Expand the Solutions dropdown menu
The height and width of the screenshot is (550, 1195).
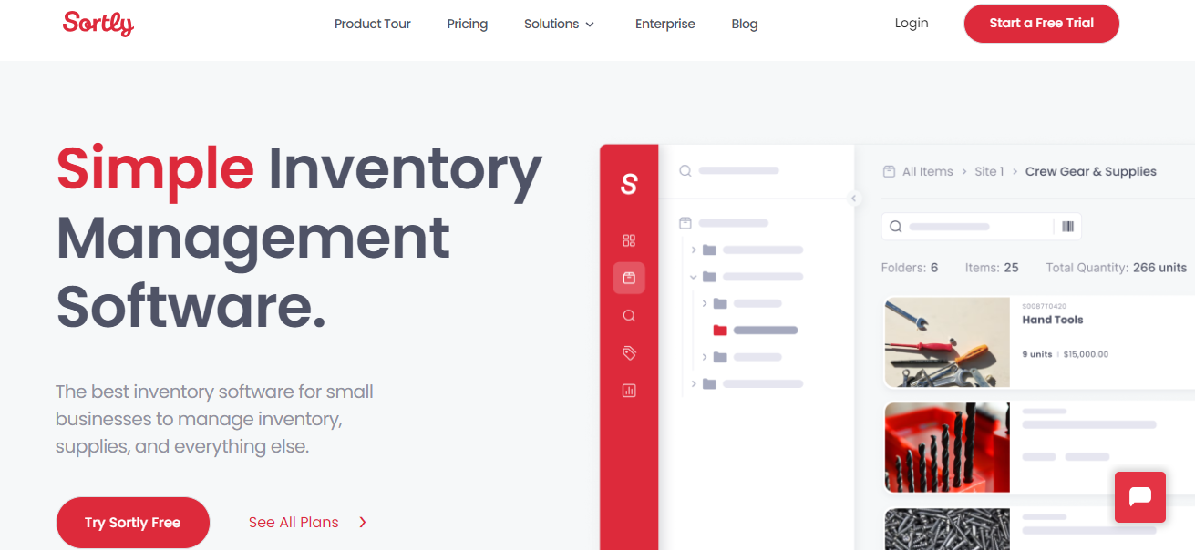559,24
